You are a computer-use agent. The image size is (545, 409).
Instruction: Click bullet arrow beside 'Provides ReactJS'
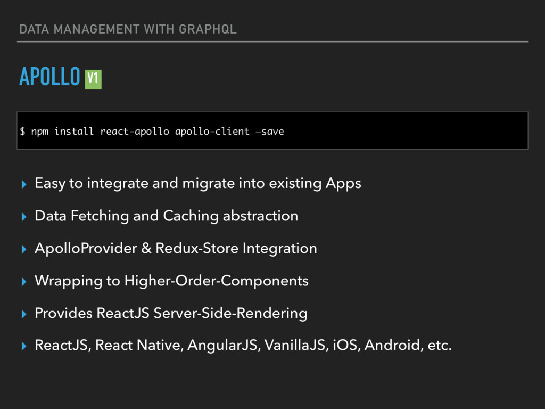coord(24,314)
